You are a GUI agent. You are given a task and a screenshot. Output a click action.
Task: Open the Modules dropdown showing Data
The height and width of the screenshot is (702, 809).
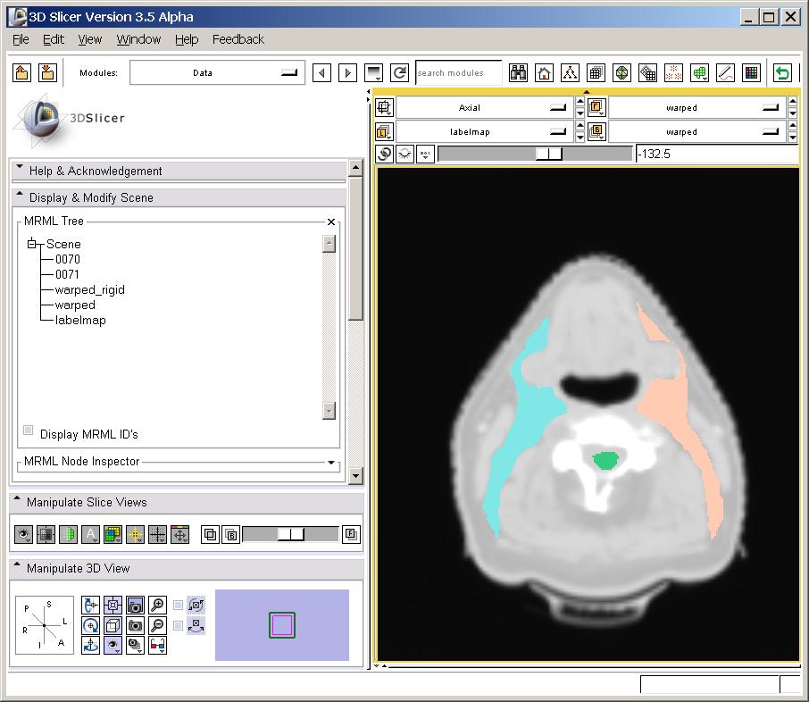pyautogui.click(x=217, y=73)
